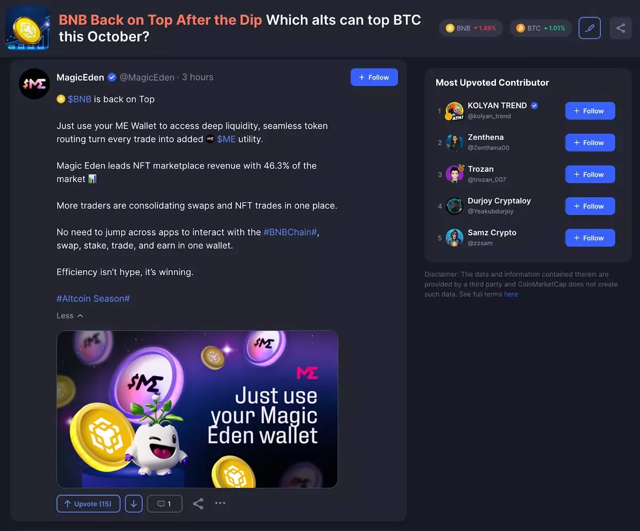
Task: Follow Samz Crypto contributor
Action: point(590,238)
